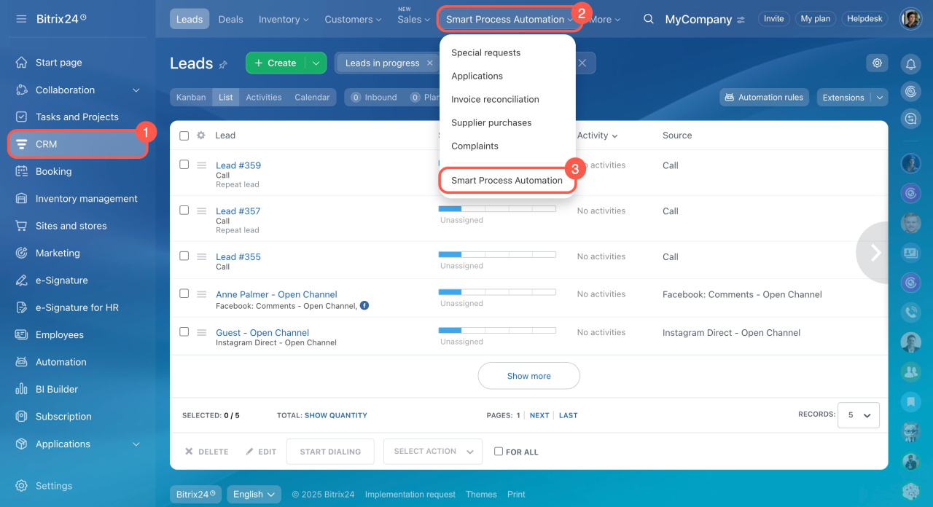Choose Supplier purchases from the menu
This screenshot has width=933, height=507.
coord(491,122)
